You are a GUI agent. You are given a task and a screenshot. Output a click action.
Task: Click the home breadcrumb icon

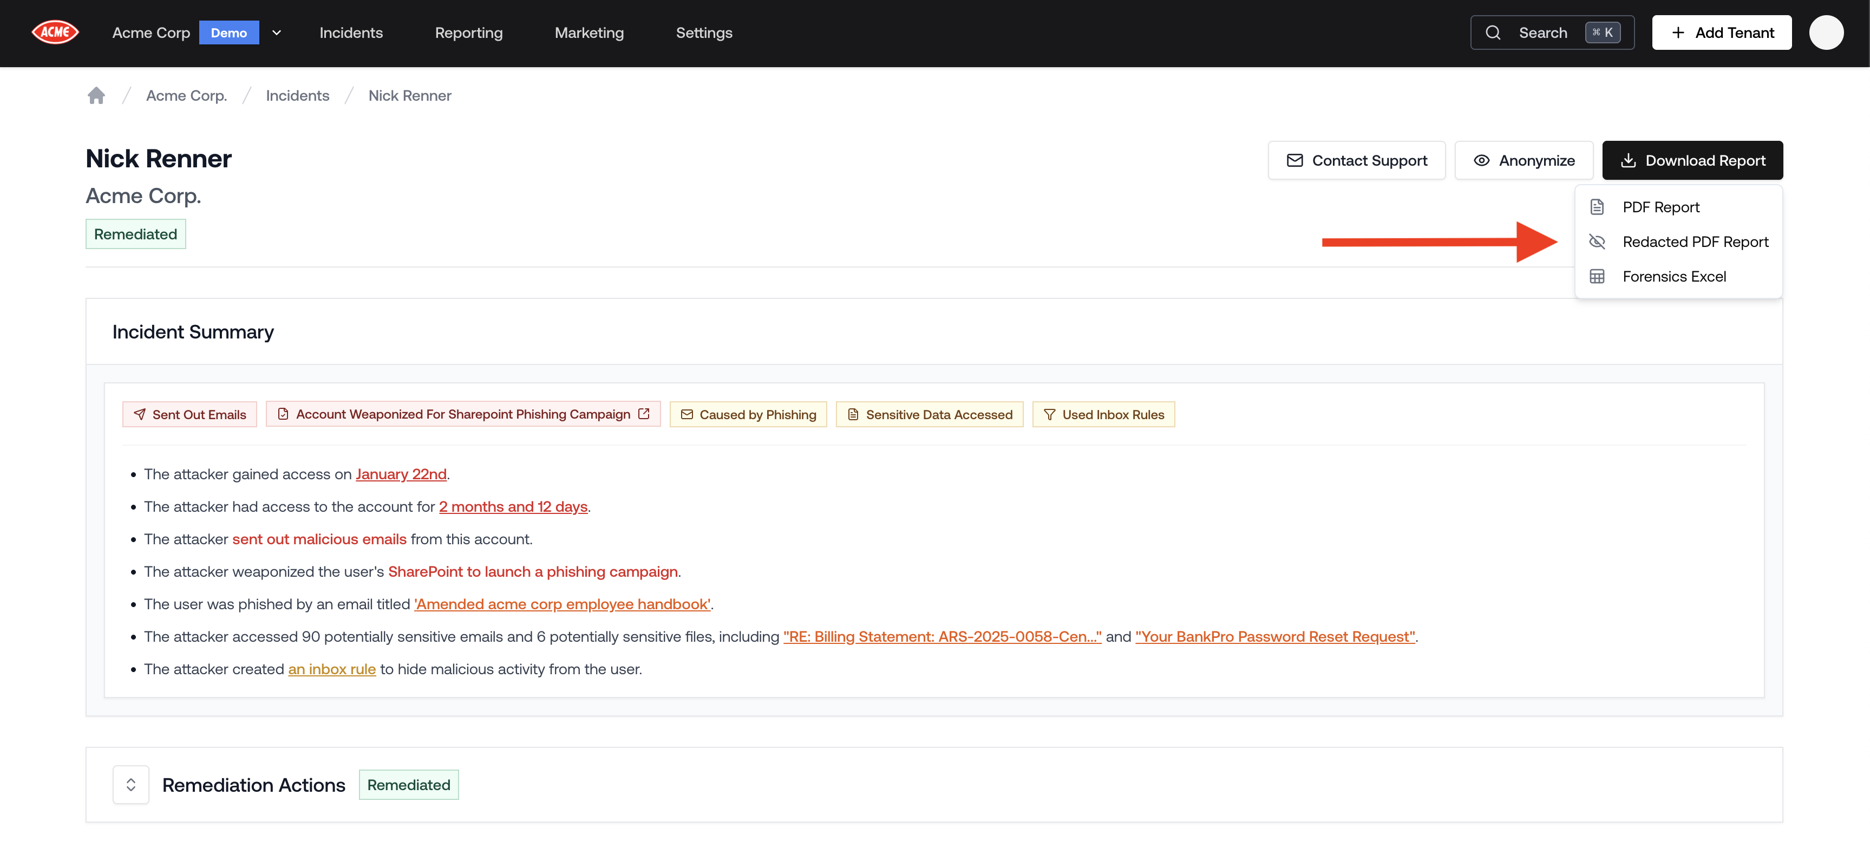[x=96, y=96]
